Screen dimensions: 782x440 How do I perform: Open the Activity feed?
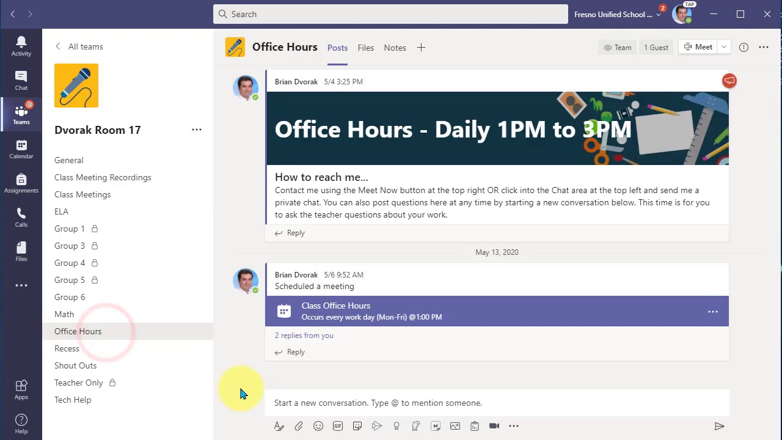tap(21, 46)
